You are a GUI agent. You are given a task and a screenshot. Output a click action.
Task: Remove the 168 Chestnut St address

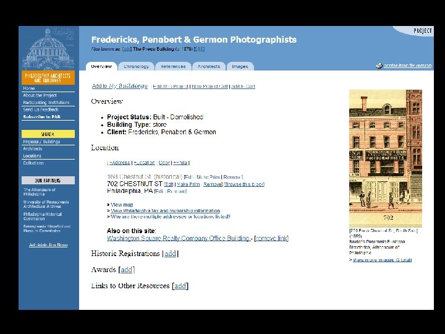[232, 178]
